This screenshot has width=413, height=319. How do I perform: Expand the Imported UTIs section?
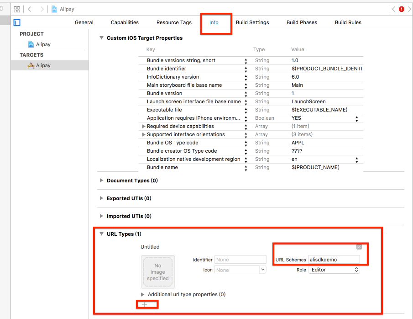(x=101, y=216)
